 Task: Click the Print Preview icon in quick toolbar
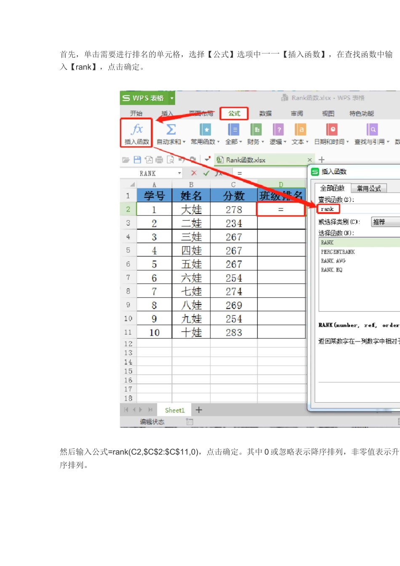click(x=171, y=160)
